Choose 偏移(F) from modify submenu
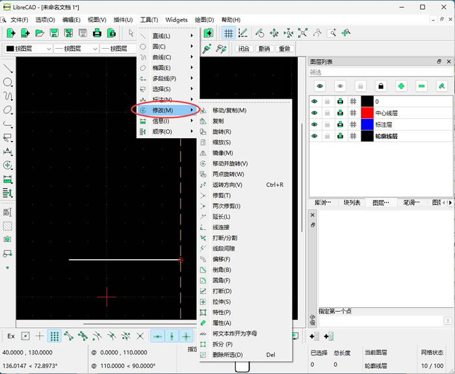The height and width of the screenshot is (374, 455). click(244, 259)
